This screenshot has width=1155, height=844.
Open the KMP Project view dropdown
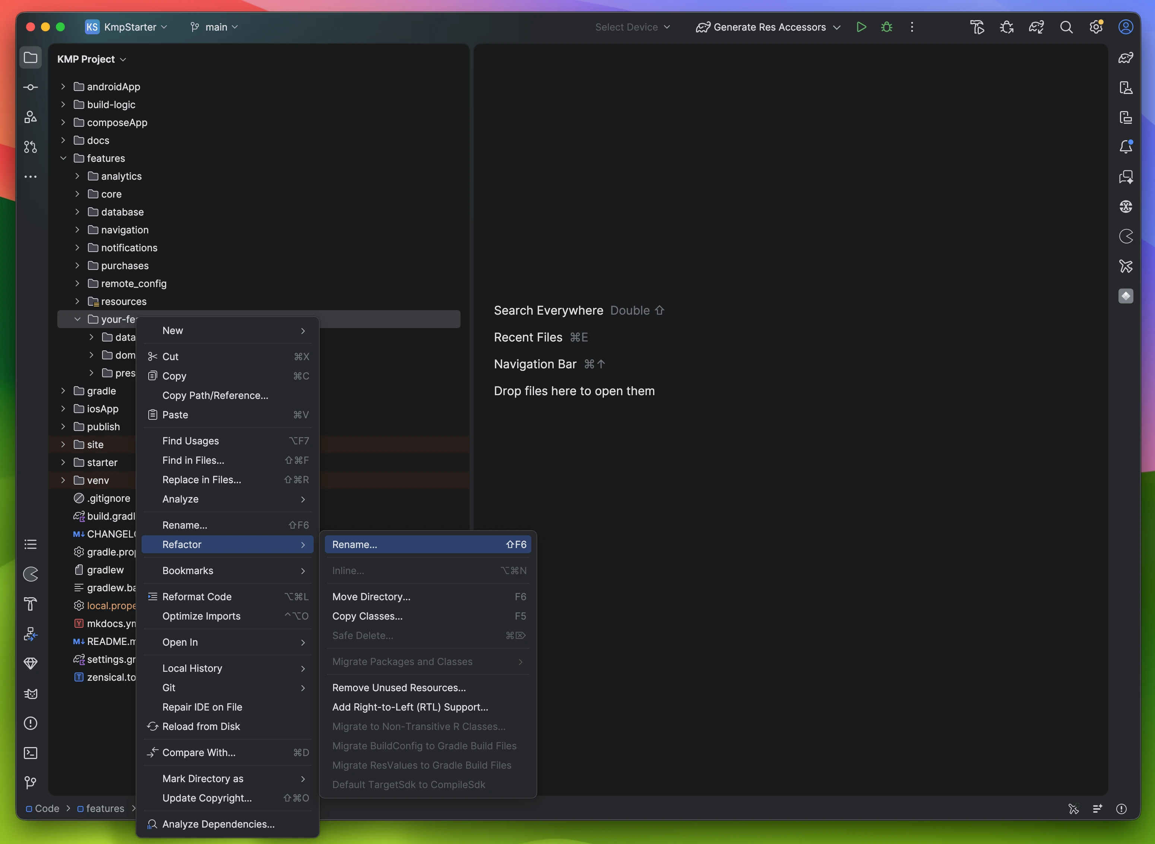tap(91, 59)
